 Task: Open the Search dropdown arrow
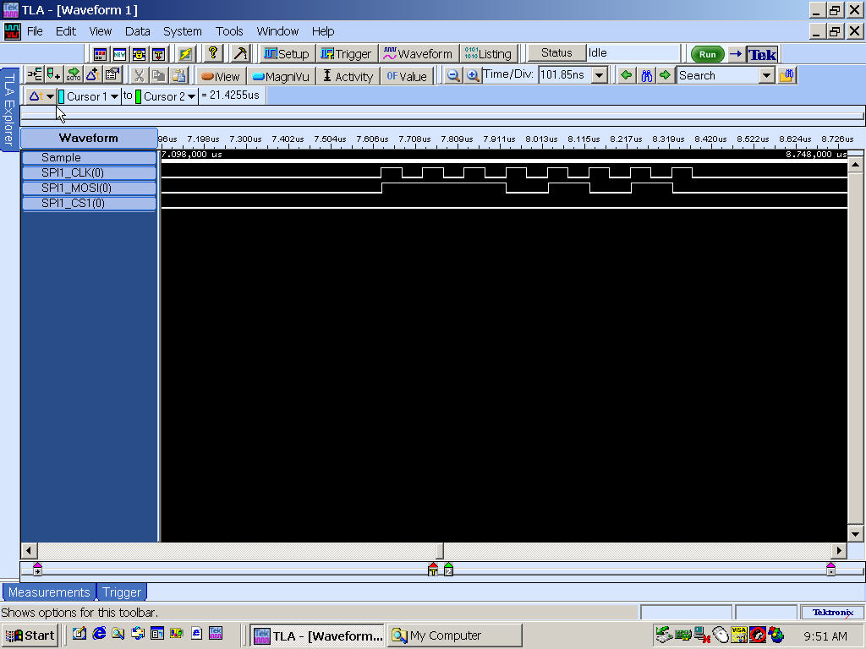766,75
